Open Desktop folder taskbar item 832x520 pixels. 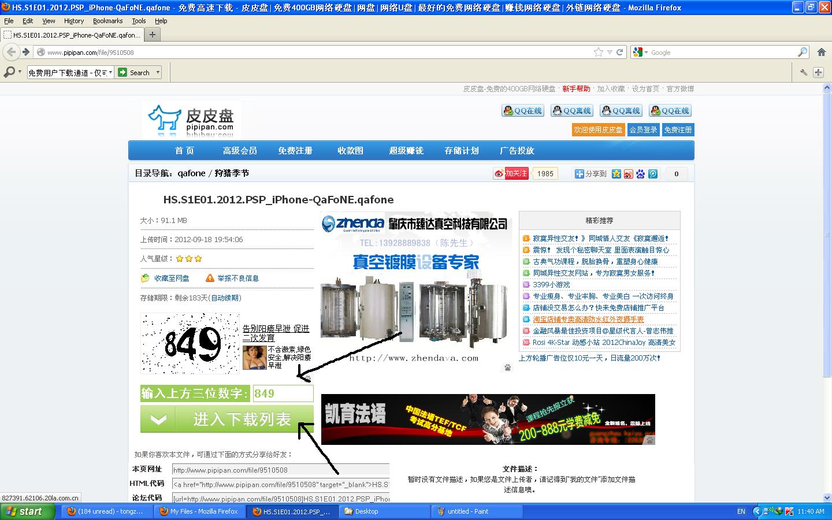click(385, 511)
